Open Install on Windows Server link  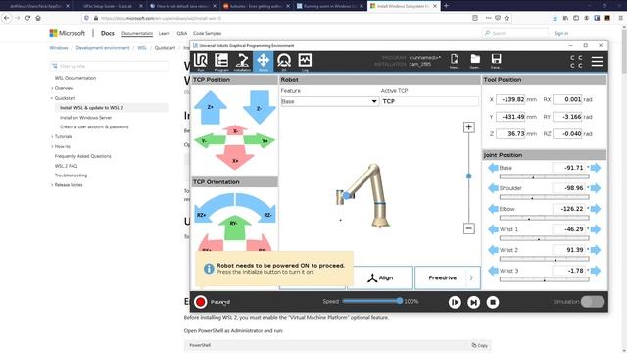tap(85, 118)
